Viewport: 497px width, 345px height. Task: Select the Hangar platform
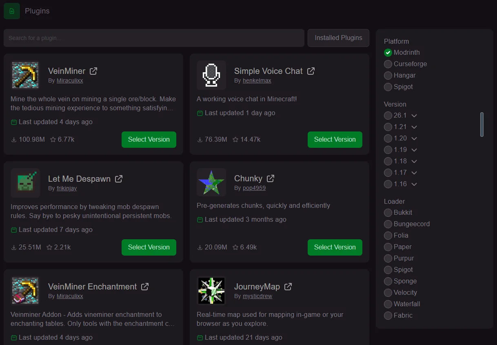click(x=388, y=76)
